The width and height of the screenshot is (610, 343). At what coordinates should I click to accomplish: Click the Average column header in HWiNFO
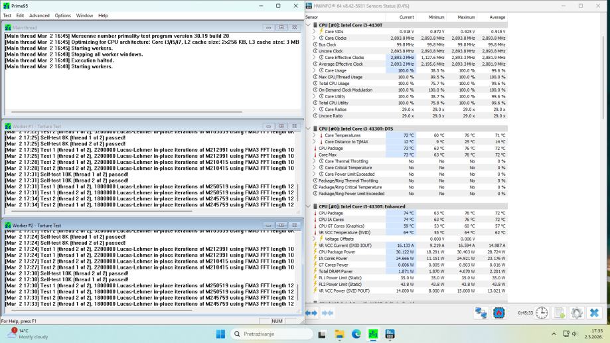[496, 17]
